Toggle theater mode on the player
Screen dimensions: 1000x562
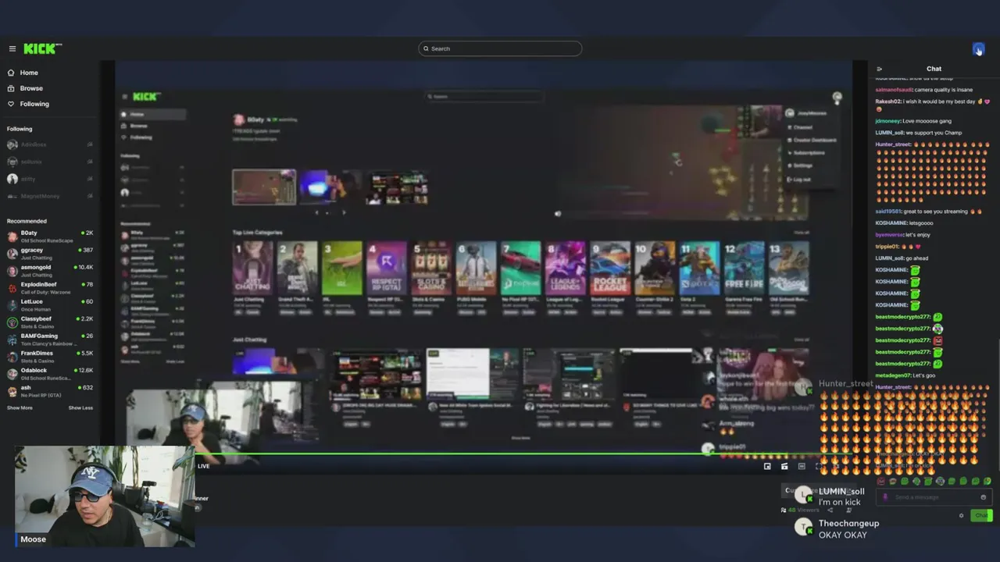pos(802,466)
